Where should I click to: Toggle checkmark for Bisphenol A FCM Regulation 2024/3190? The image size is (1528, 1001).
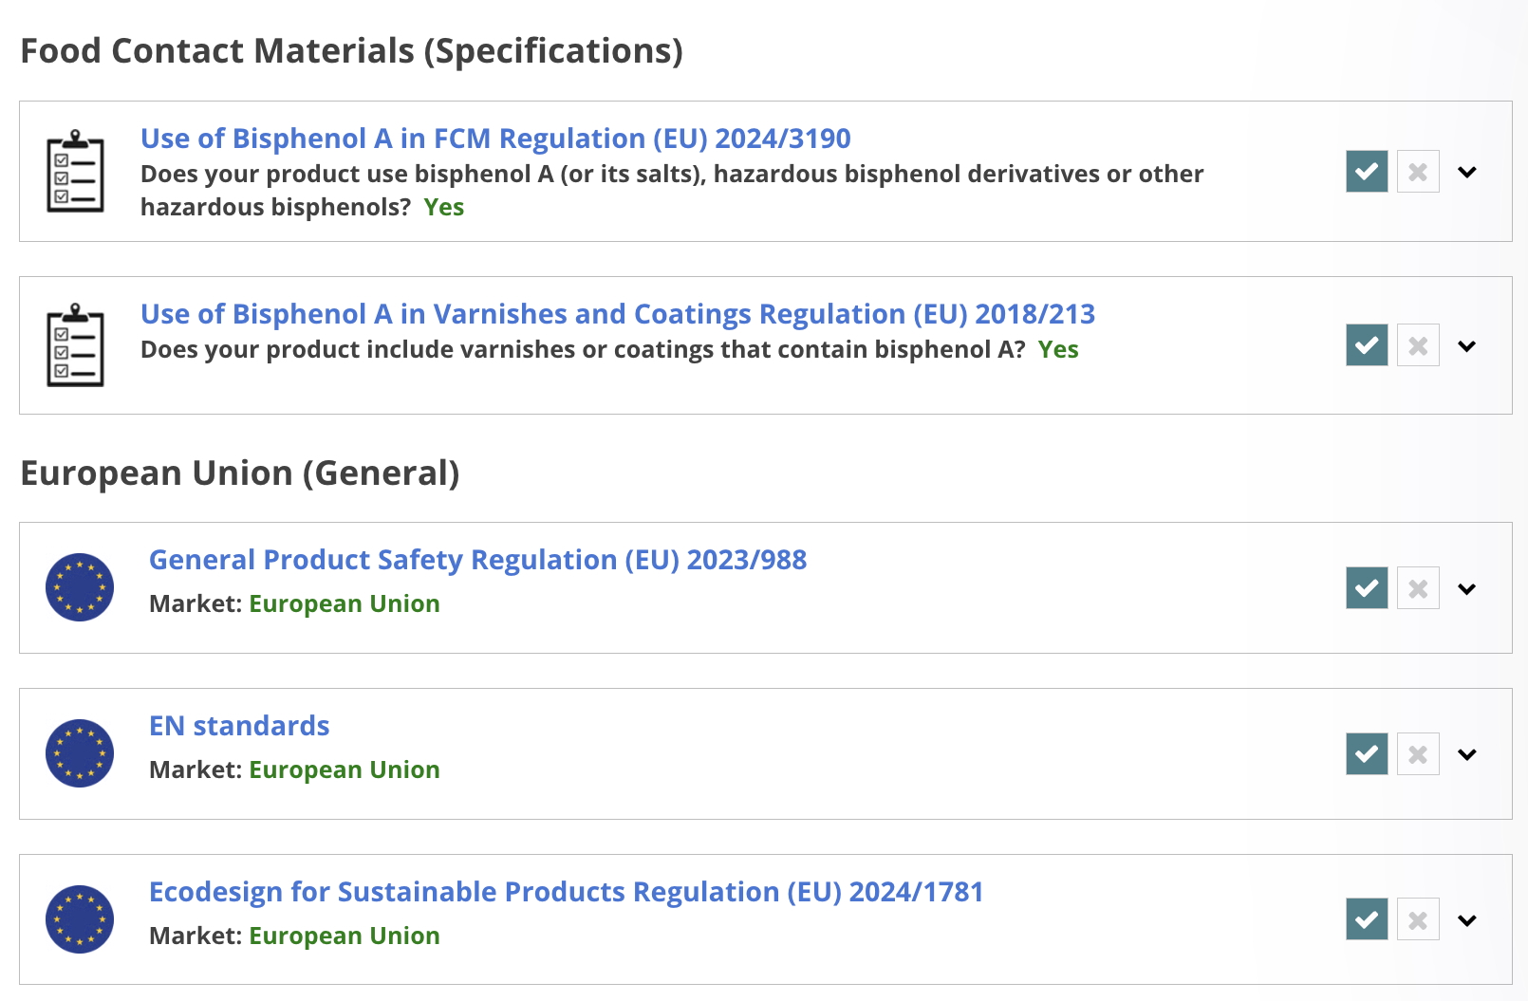tap(1367, 172)
